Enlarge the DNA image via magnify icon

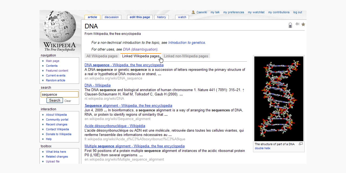point(301,144)
